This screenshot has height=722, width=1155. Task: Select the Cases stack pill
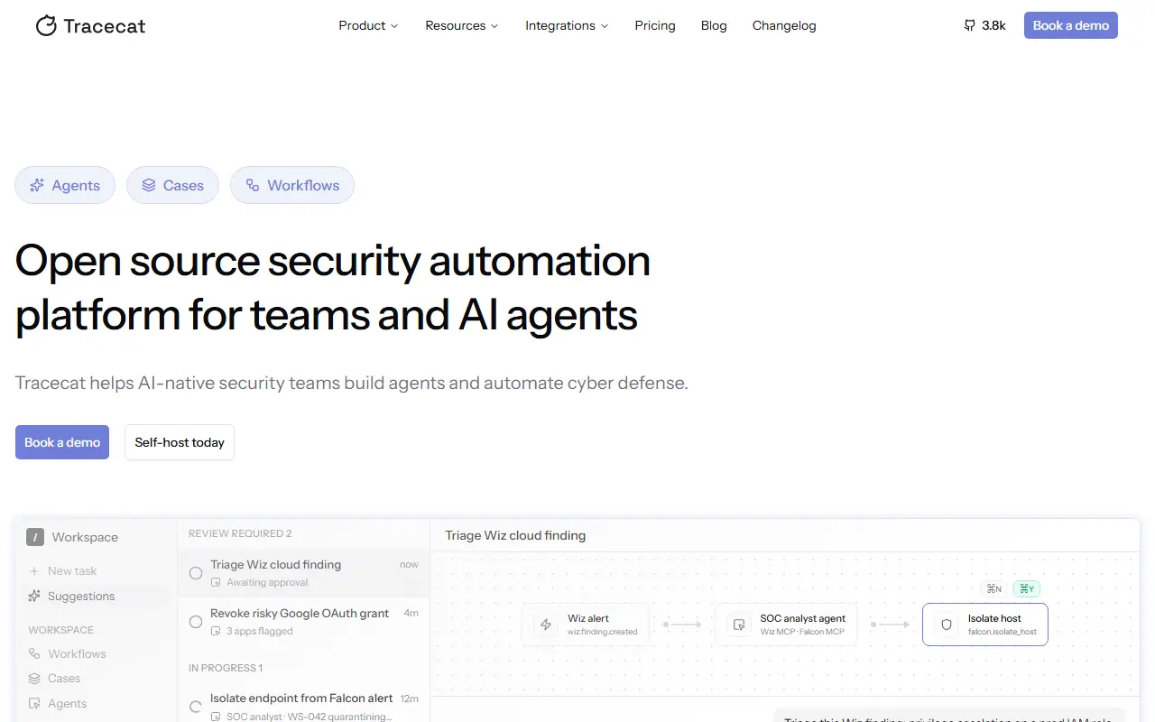(x=172, y=185)
